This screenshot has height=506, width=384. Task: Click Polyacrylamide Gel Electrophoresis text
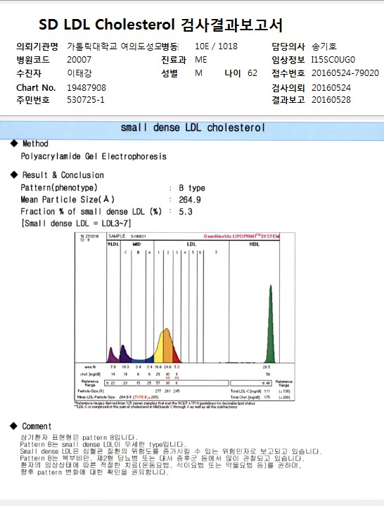(x=94, y=156)
